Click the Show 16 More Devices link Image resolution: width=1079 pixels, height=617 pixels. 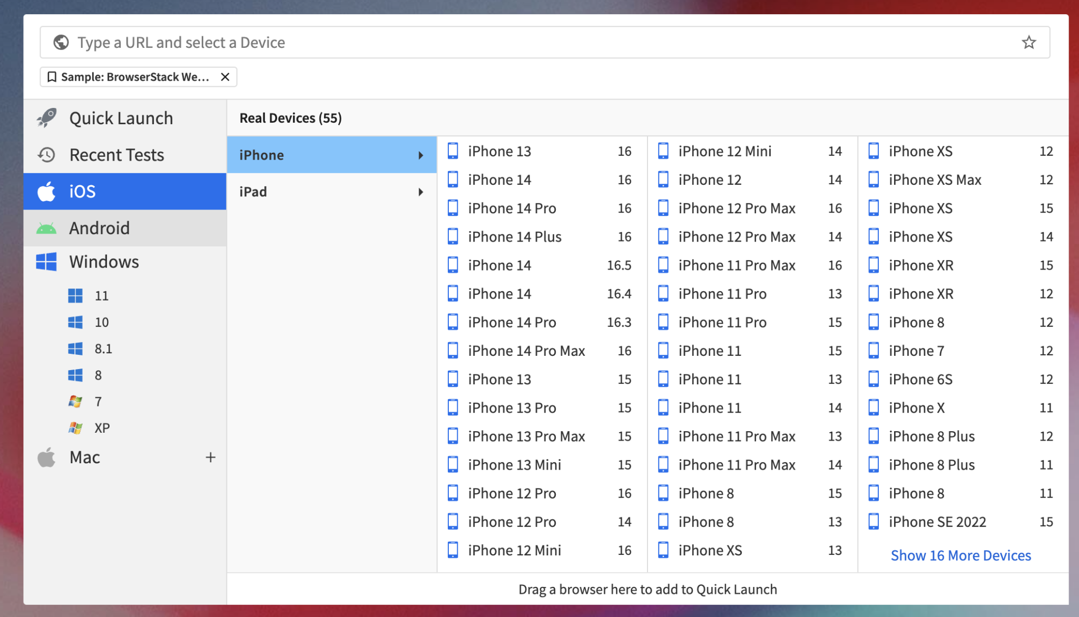click(x=960, y=555)
